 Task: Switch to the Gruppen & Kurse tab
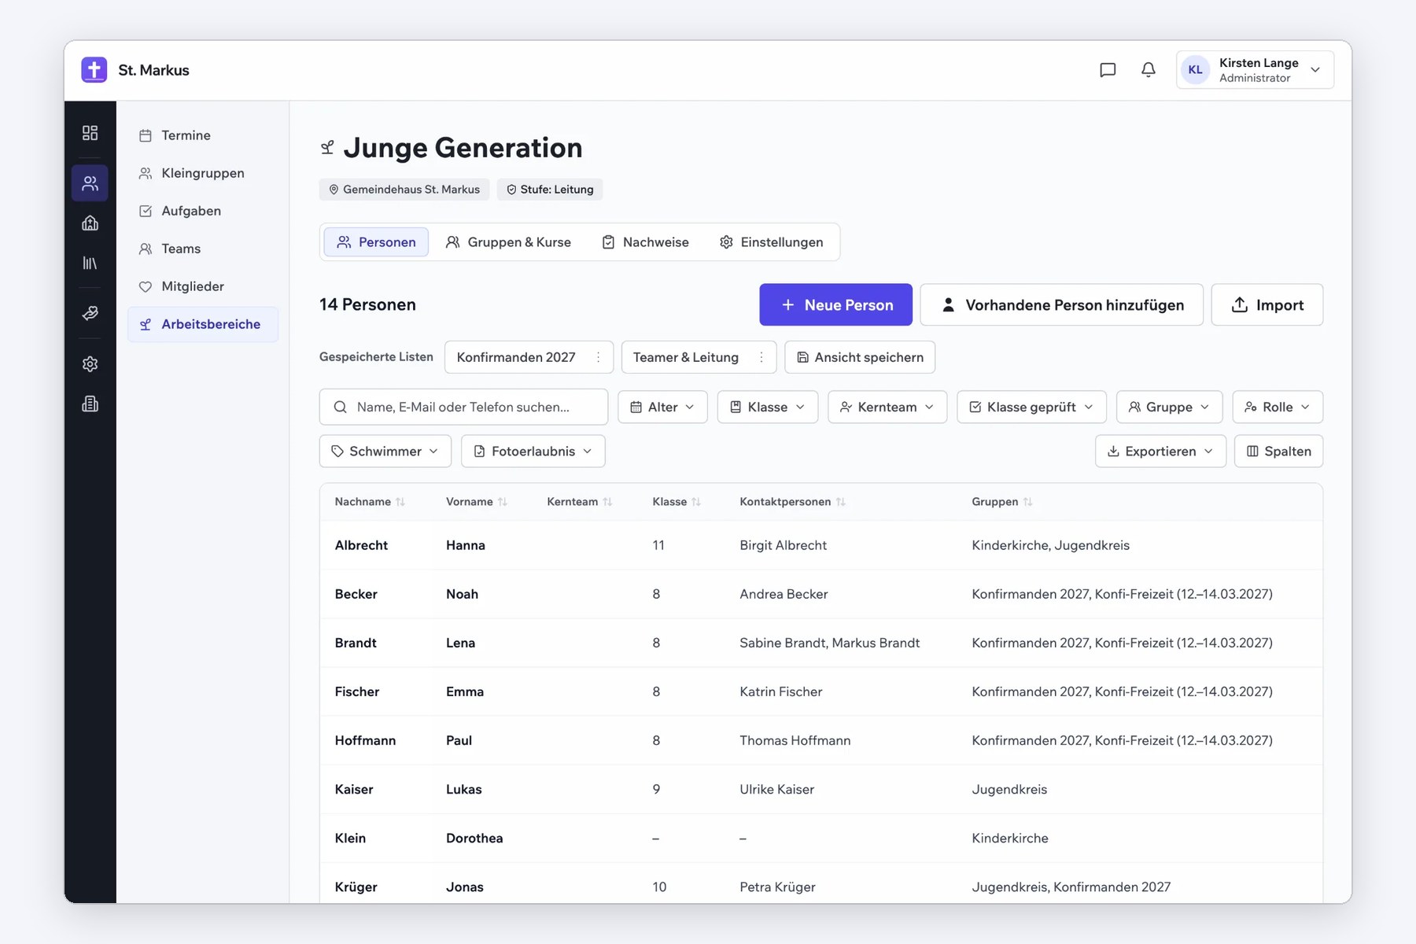point(508,242)
